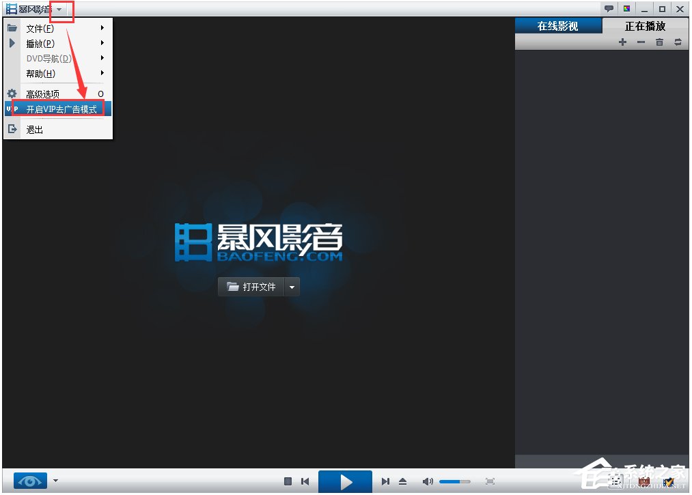692x495 pixels.
Task: Open the 播放(P) submenu
Action: tap(58, 43)
